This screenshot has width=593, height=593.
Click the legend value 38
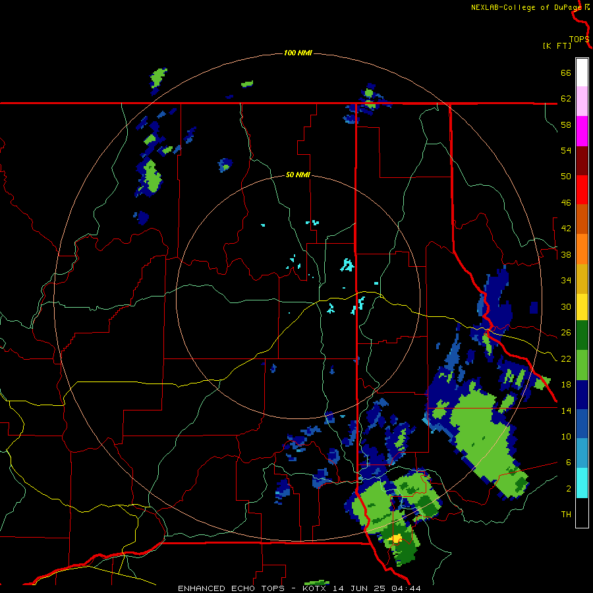click(566, 254)
